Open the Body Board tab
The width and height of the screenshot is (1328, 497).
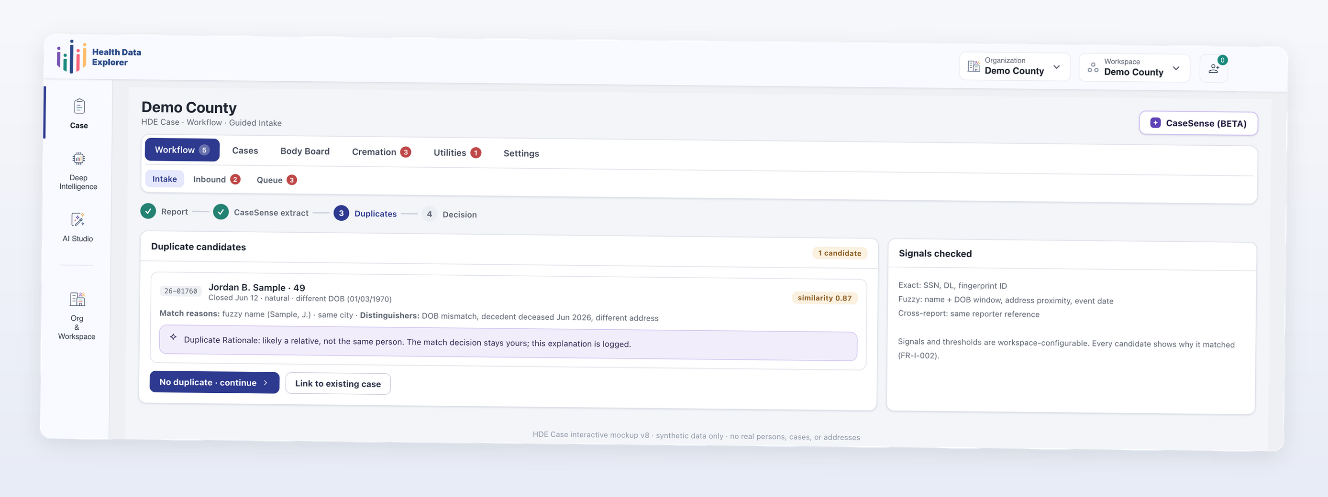tap(305, 151)
